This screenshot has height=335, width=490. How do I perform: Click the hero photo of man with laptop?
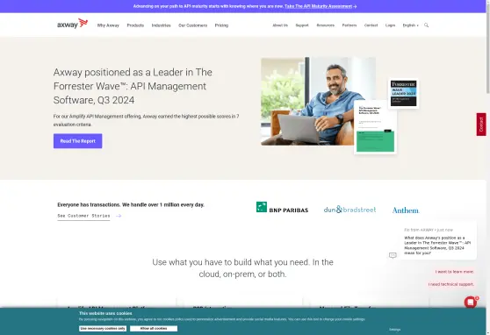click(318, 101)
